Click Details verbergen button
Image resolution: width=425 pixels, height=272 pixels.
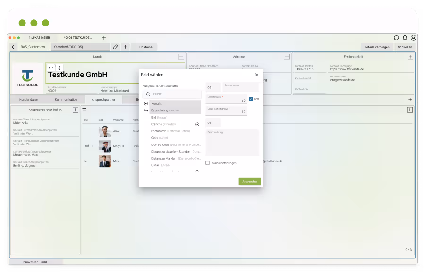click(377, 47)
